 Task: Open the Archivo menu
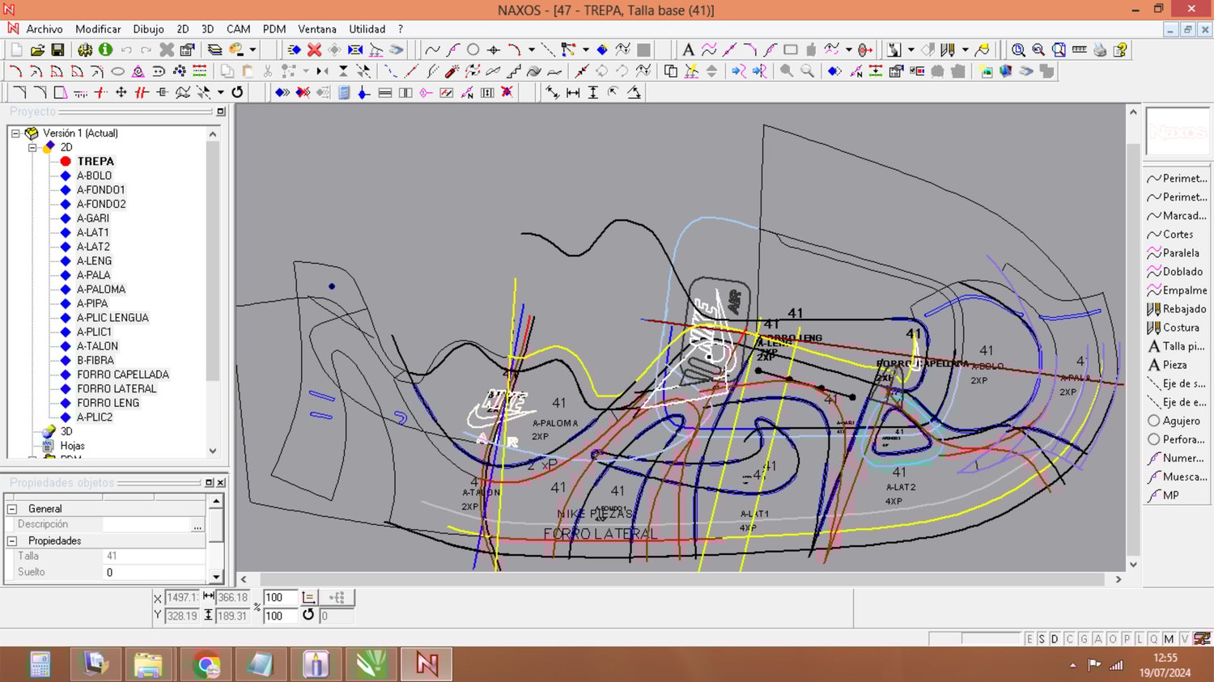click(45, 29)
